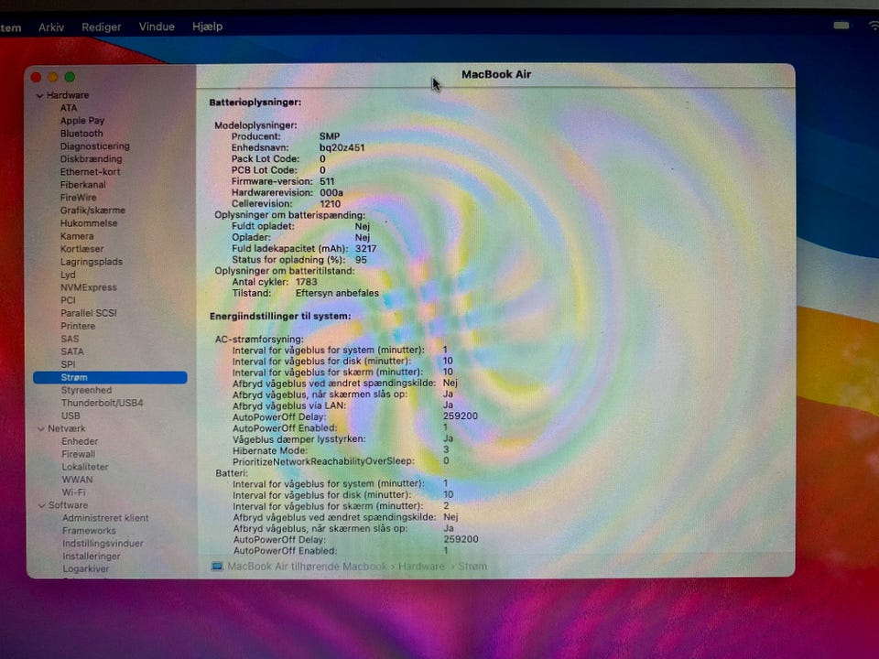Viewport: 879px width, 659px height.
Task: Click the Wi-Fi icon in menu bar
Action: pyautogui.click(x=874, y=26)
